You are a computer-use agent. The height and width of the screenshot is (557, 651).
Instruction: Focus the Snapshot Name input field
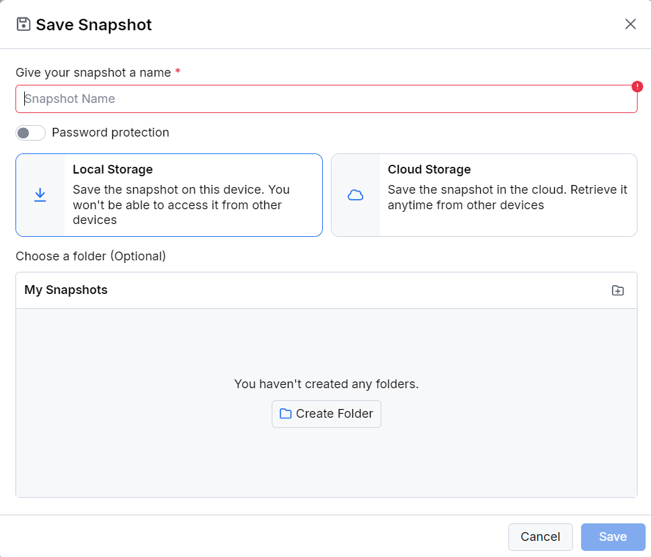[x=325, y=99]
